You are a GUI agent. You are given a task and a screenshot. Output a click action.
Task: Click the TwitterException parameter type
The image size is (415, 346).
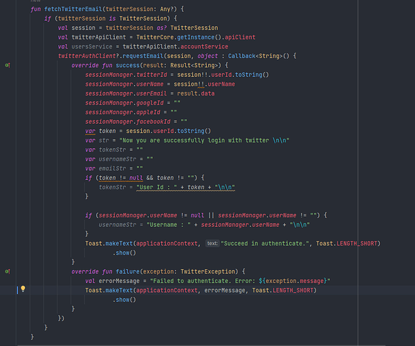(207, 271)
